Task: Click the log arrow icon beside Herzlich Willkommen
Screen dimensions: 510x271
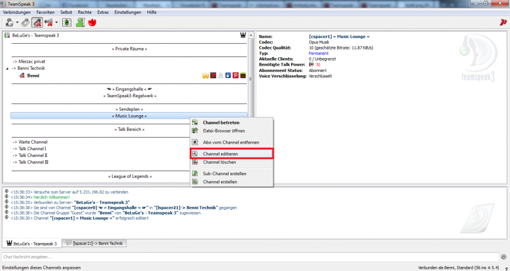Action: click(x=7, y=197)
